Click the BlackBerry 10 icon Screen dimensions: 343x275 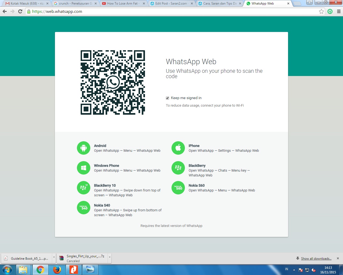tap(84, 188)
